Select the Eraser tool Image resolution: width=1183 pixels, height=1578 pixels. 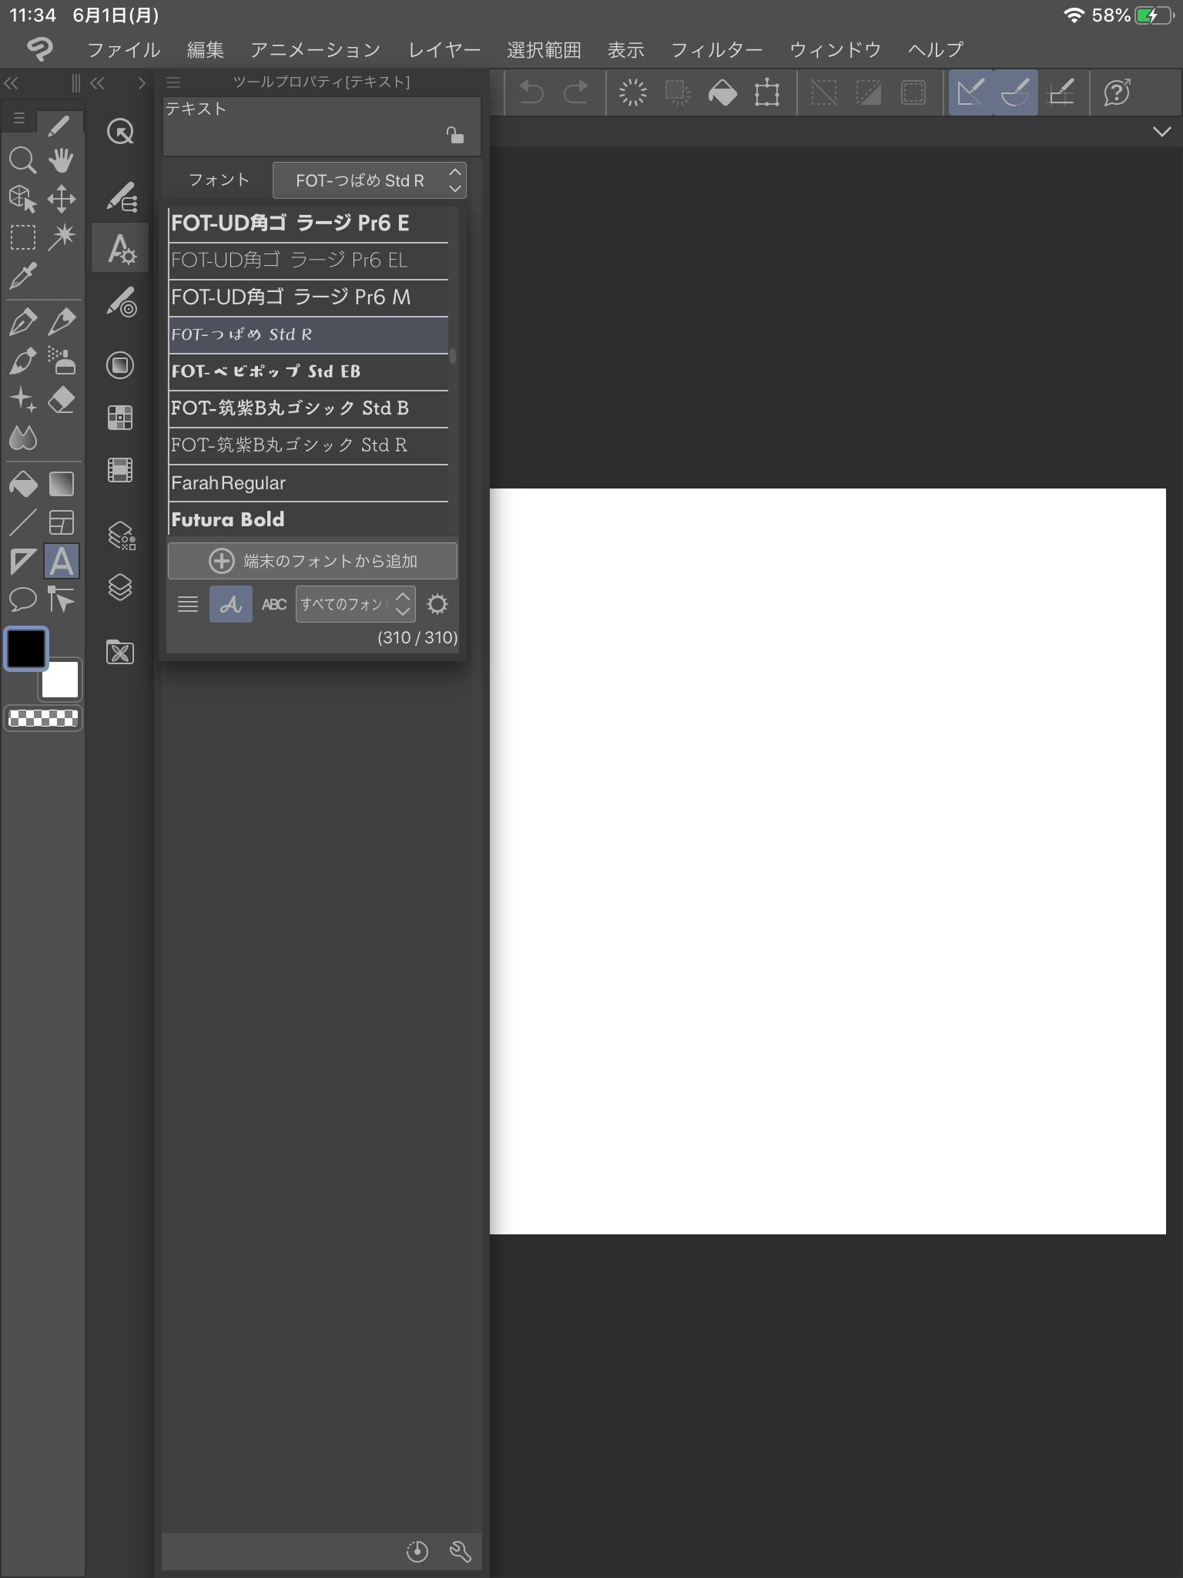click(62, 399)
